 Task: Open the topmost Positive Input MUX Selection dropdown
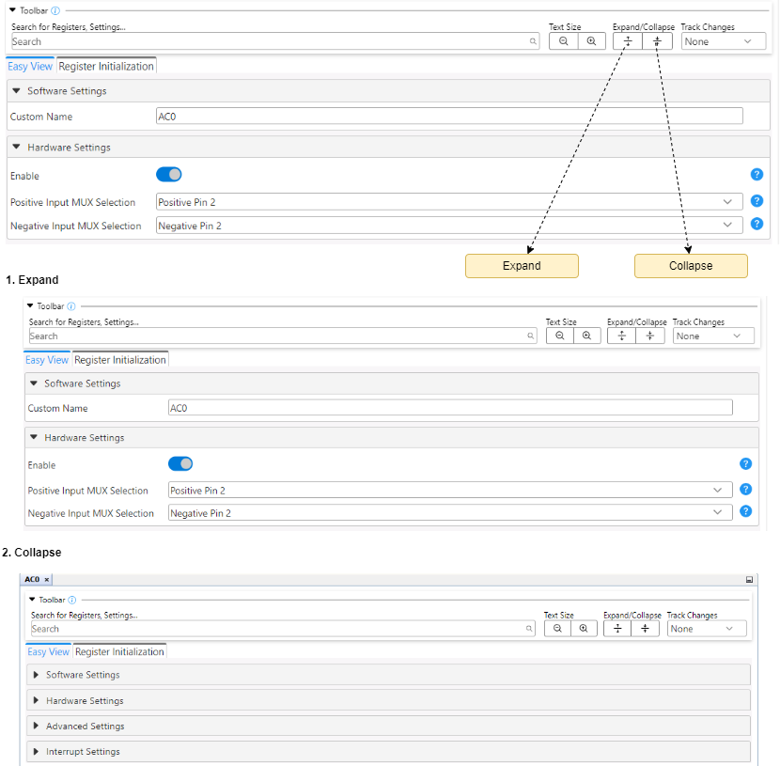[448, 202]
